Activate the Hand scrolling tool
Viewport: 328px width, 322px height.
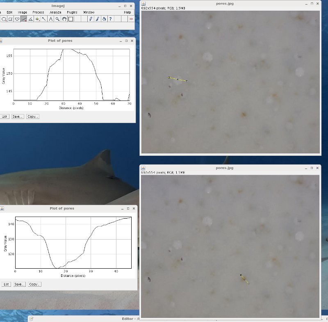64,19
